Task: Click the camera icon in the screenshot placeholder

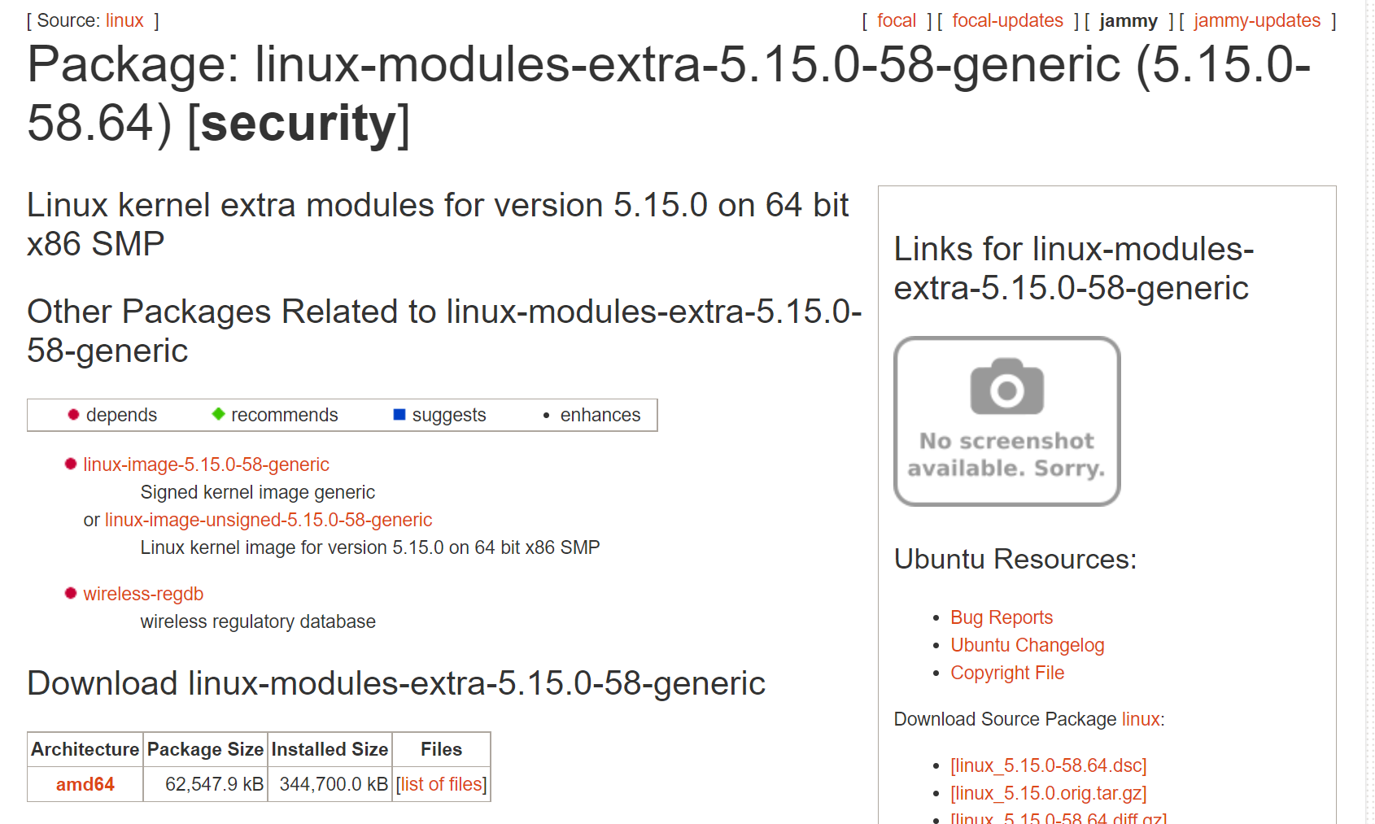Action: [1007, 389]
